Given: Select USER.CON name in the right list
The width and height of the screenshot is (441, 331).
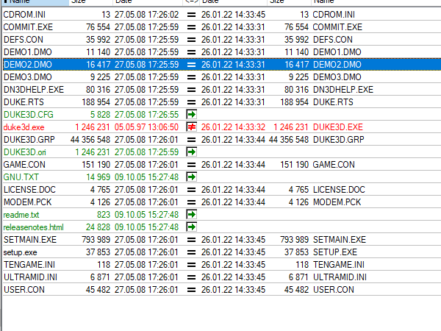Looking at the screenshot, I should coord(334,290).
